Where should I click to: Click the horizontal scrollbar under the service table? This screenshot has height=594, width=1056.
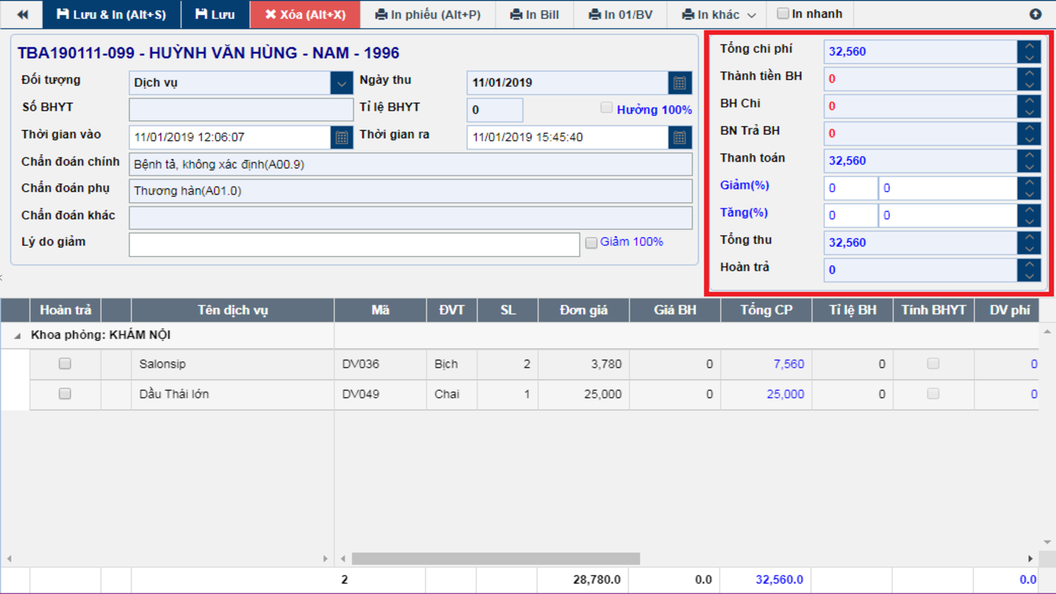(495, 559)
